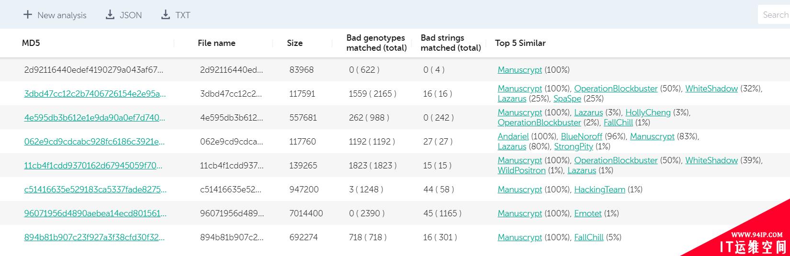Select size value 83968
This screenshot has width=790, height=256.
point(302,70)
